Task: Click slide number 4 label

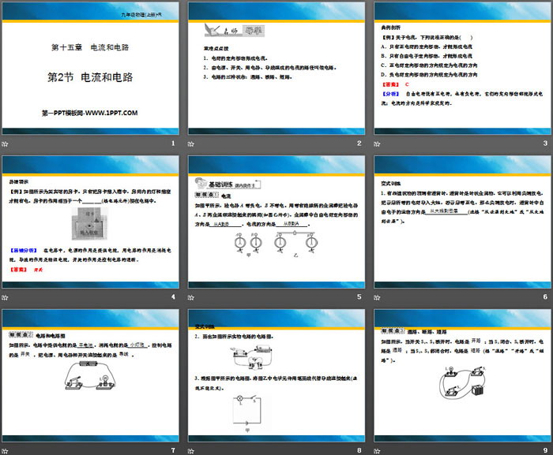Action: pos(173,296)
